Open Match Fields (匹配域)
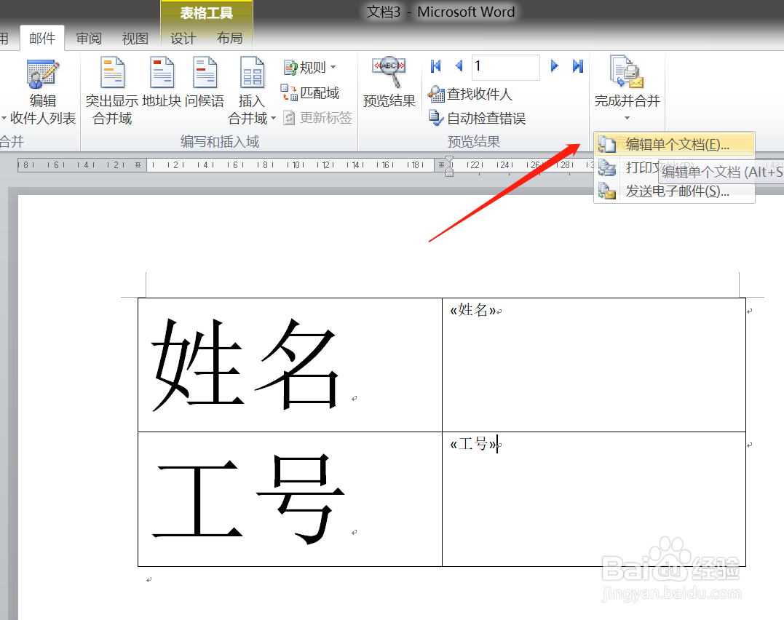The image size is (784, 620). coord(312,93)
